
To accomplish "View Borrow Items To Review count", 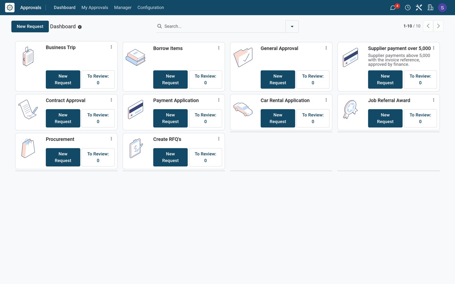I will click(206, 80).
